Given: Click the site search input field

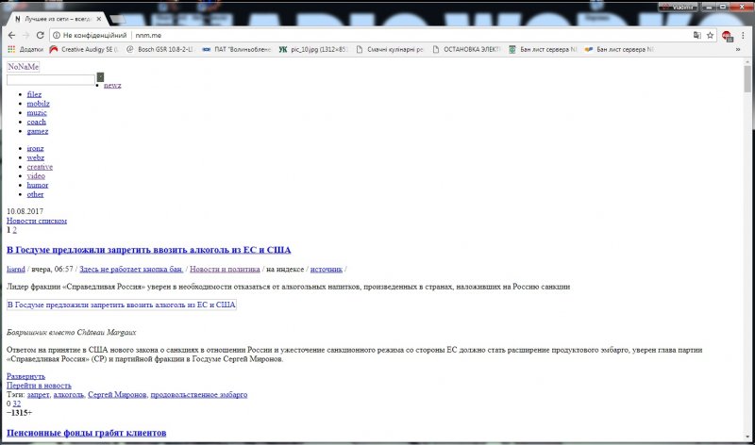Looking at the screenshot, I should point(51,80).
